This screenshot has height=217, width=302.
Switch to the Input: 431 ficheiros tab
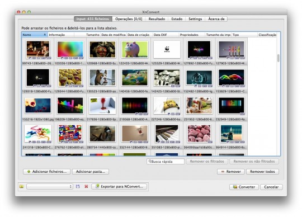[x=93, y=19]
